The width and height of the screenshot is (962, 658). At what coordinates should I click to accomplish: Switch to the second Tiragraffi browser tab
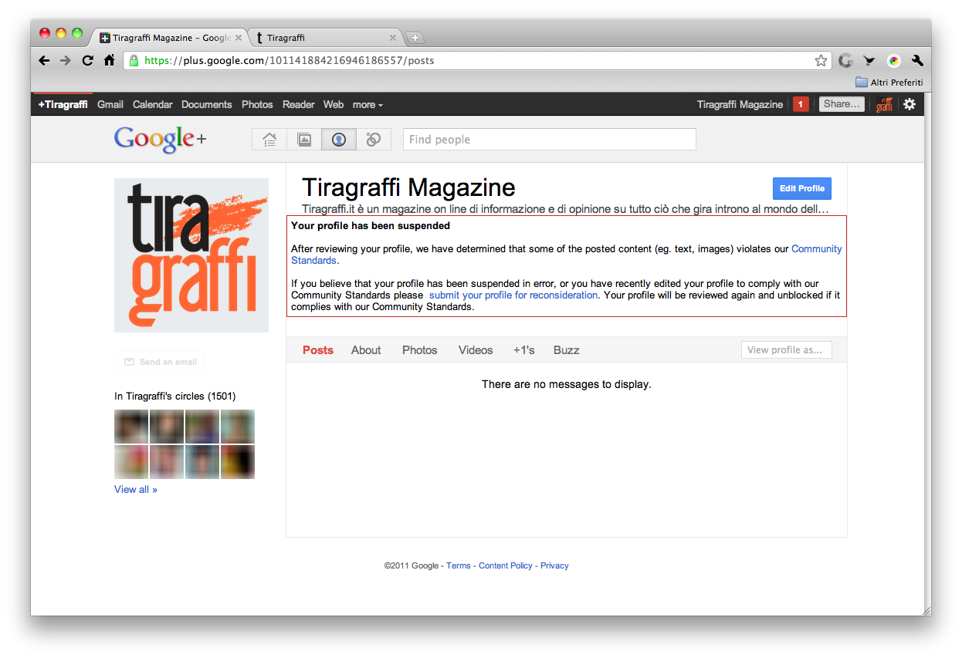324,37
